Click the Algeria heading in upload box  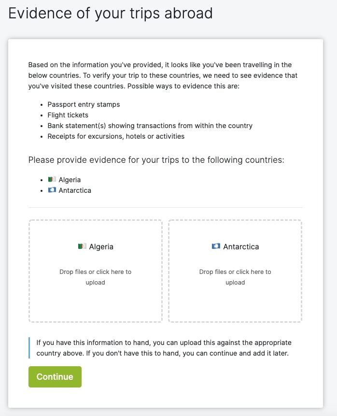[101, 247]
